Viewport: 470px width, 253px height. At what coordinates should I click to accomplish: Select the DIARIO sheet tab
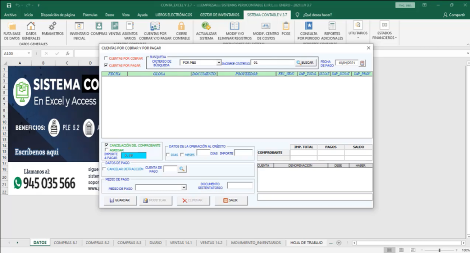click(x=155, y=242)
